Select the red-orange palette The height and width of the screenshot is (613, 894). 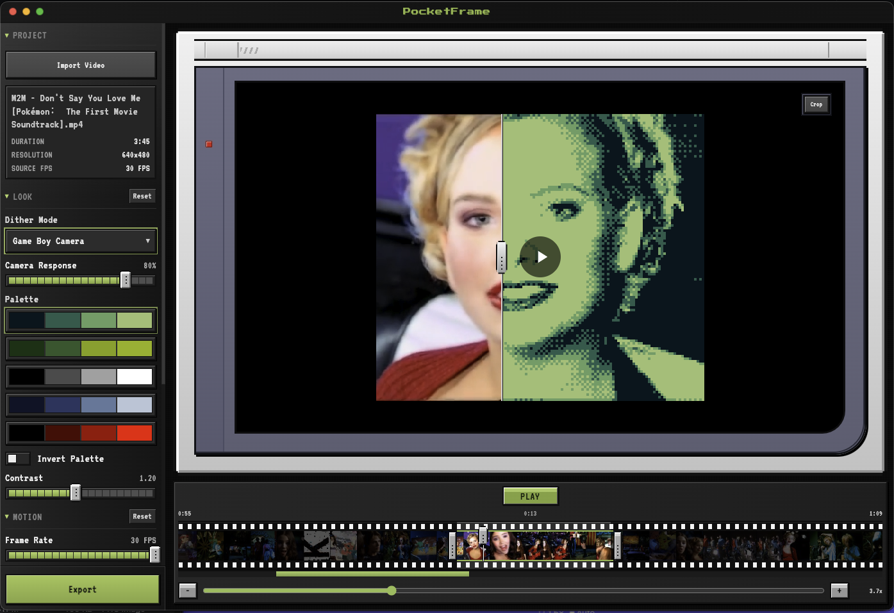[x=81, y=433]
